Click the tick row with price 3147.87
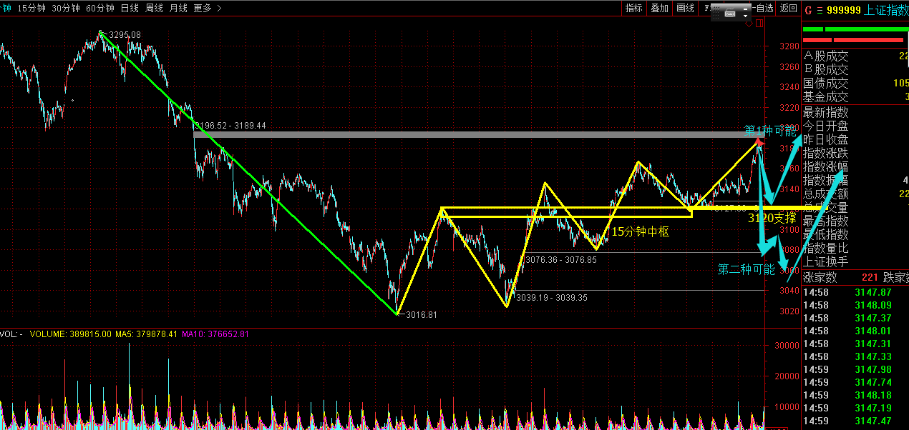The image size is (909, 430). click(855, 292)
